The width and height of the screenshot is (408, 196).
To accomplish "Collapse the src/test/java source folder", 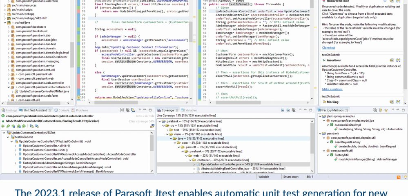I will click(5, 22).
